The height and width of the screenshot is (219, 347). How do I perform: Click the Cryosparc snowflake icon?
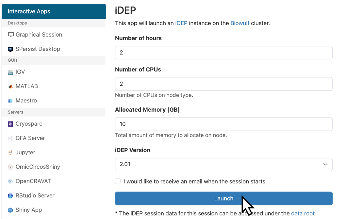(10, 124)
